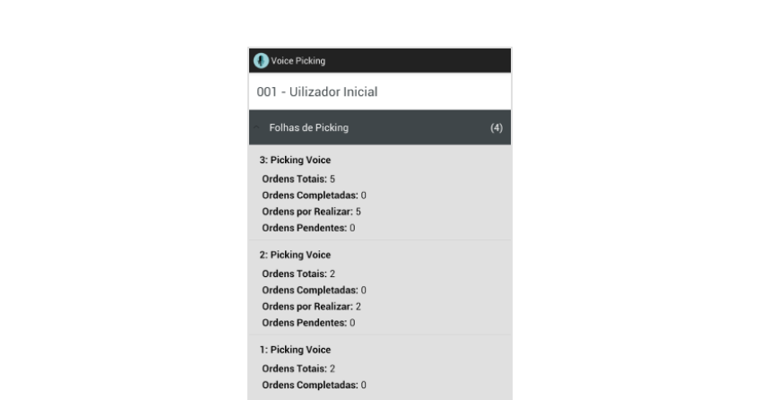Screen dimensions: 760x400
Task: Select Ordens Completadas row of sheet 2
Action: [x=314, y=290]
